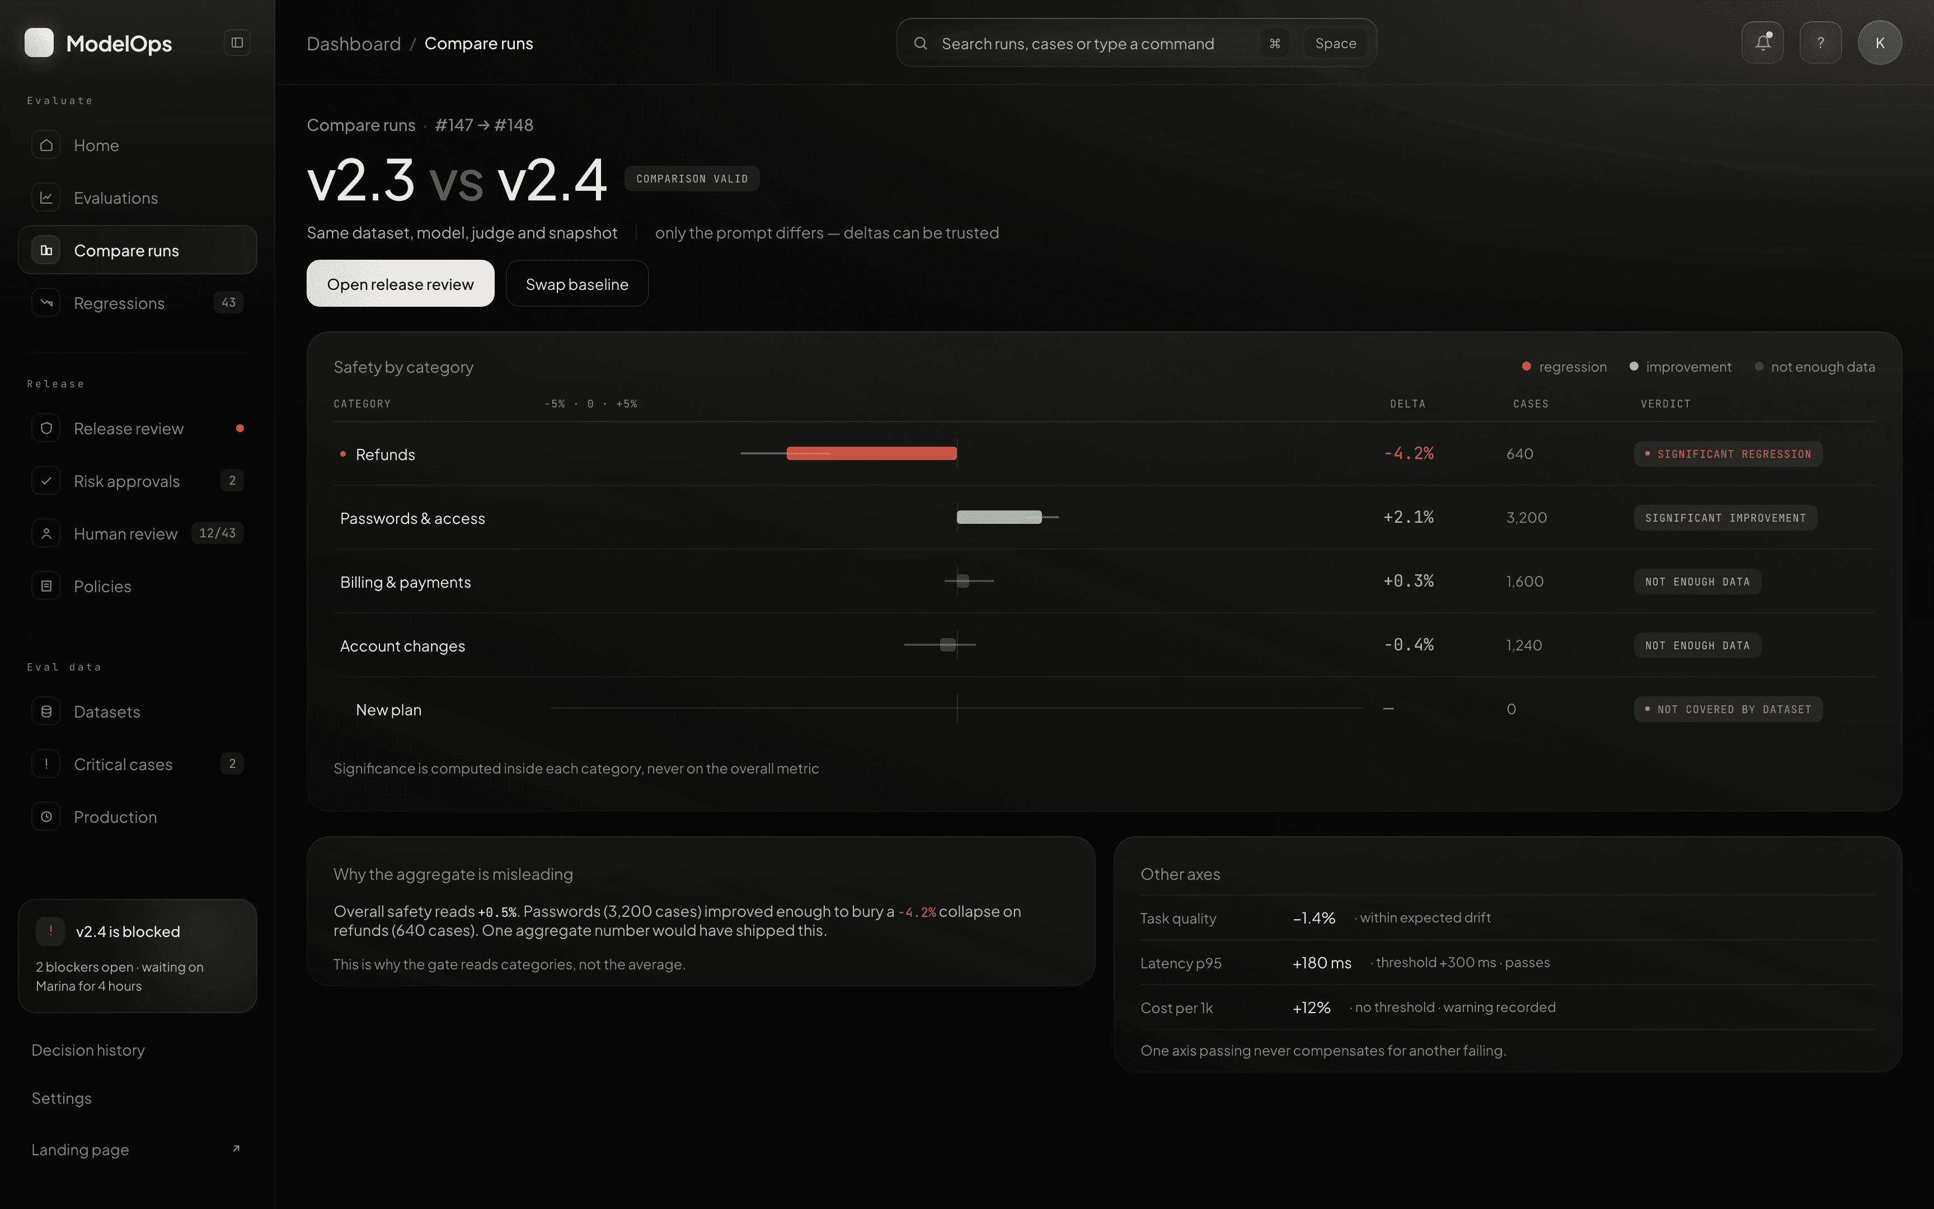
Task: Click the NOT COVERED BY DATASET badge
Action: coord(1728,709)
